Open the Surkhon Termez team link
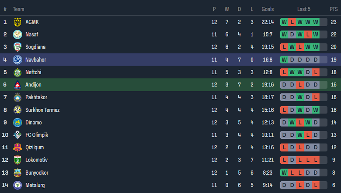Viewport: 341px width, 193px height. 42,110
